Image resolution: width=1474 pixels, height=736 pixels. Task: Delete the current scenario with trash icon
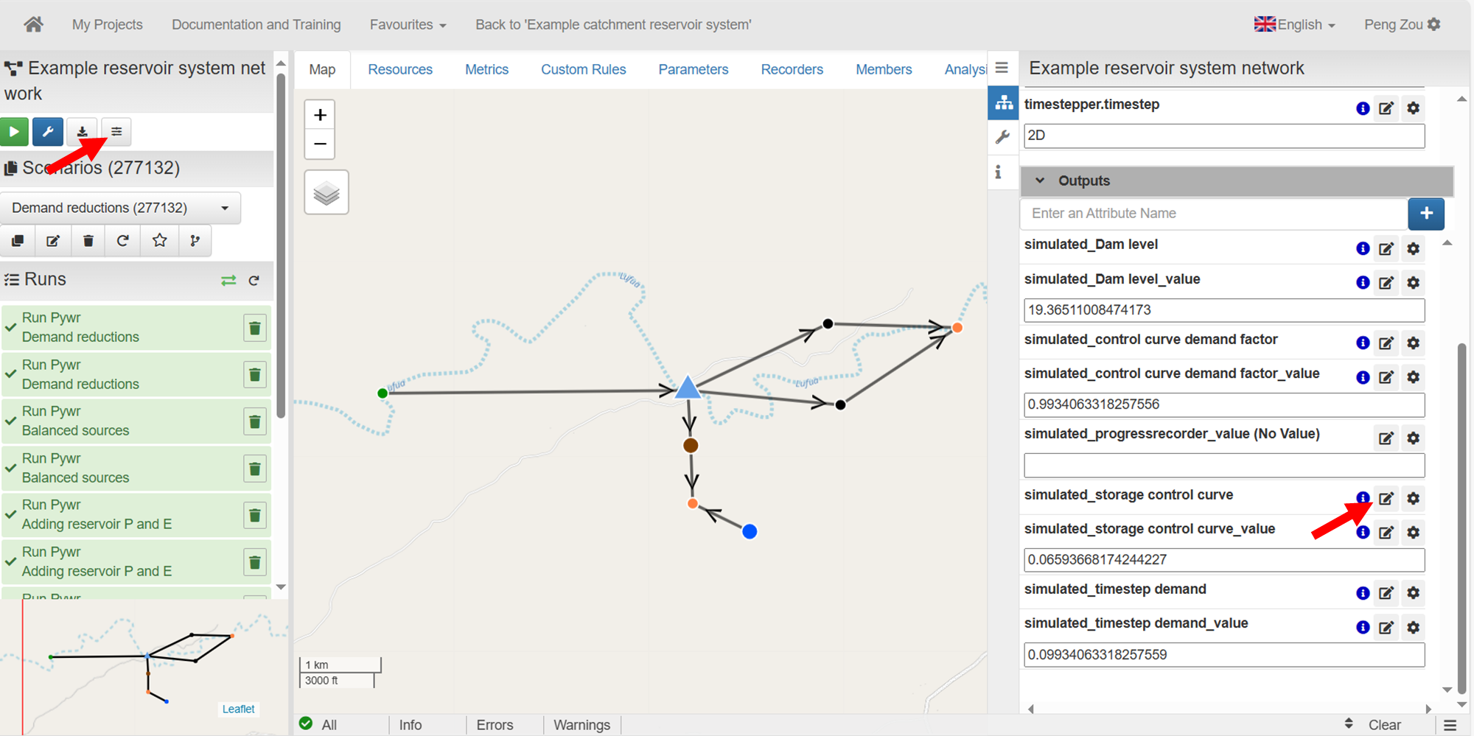pyautogui.click(x=88, y=241)
